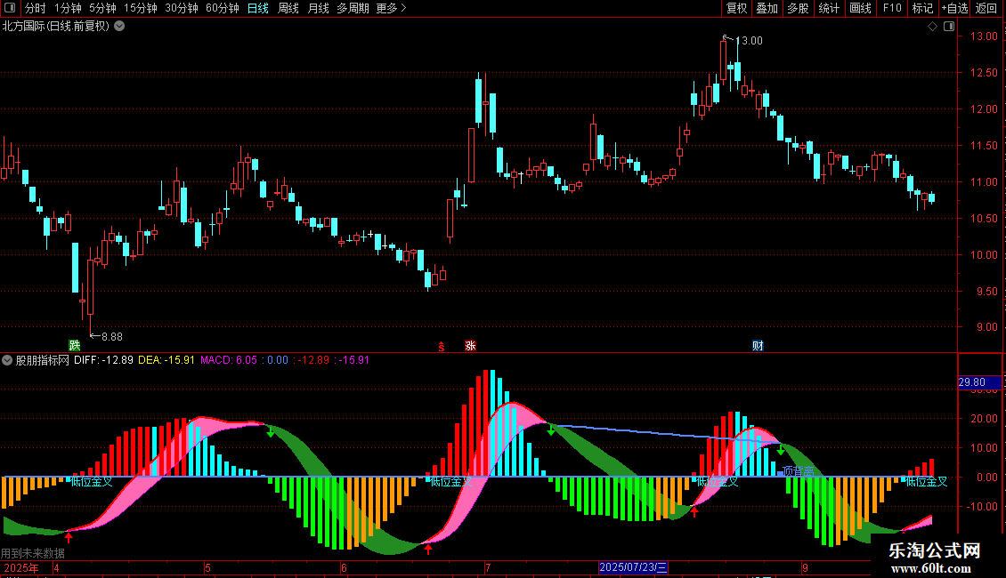Click the 8.88 low price label
The width and height of the screenshot is (1006, 578).
pos(111,336)
